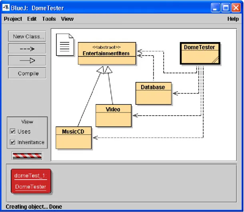This screenshot has height=212, width=244.
Task: Click the solid inheritance-arrow tool button
Action: [x=27, y=60]
